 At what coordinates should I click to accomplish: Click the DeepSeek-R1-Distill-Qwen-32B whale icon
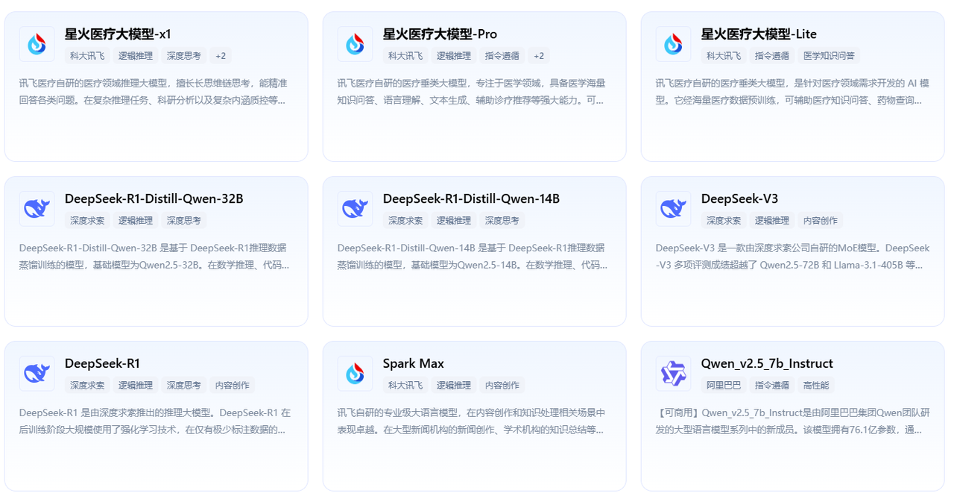click(37, 209)
